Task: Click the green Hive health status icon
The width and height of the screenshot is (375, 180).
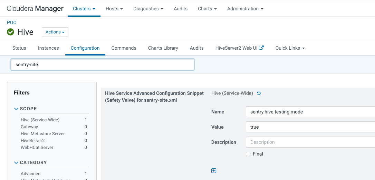Action: tap(10, 32)
